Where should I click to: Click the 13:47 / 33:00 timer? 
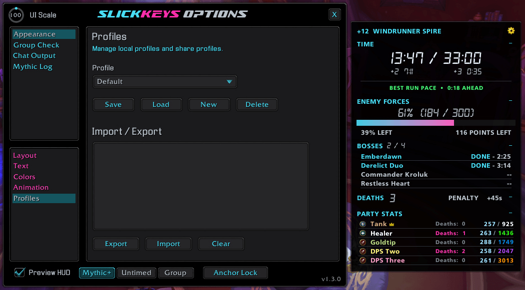pos(436,58)
